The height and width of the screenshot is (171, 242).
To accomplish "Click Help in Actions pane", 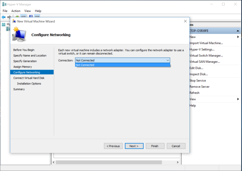I will click(193, 105).
